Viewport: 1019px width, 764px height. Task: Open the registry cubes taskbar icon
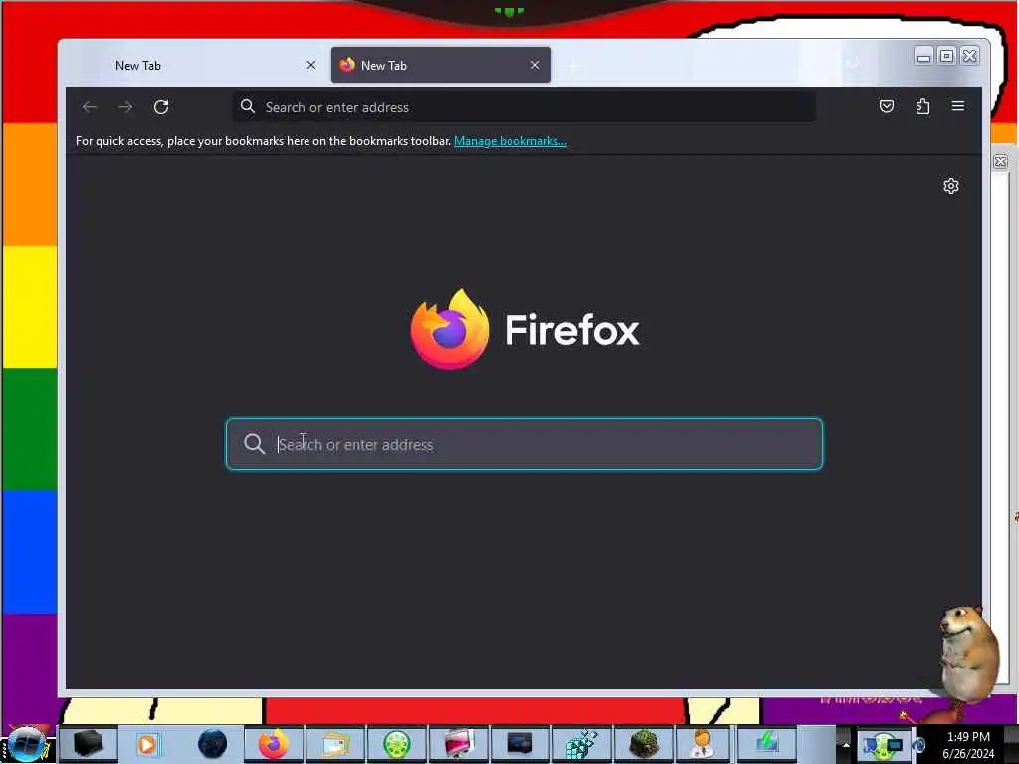click(581, 744)
